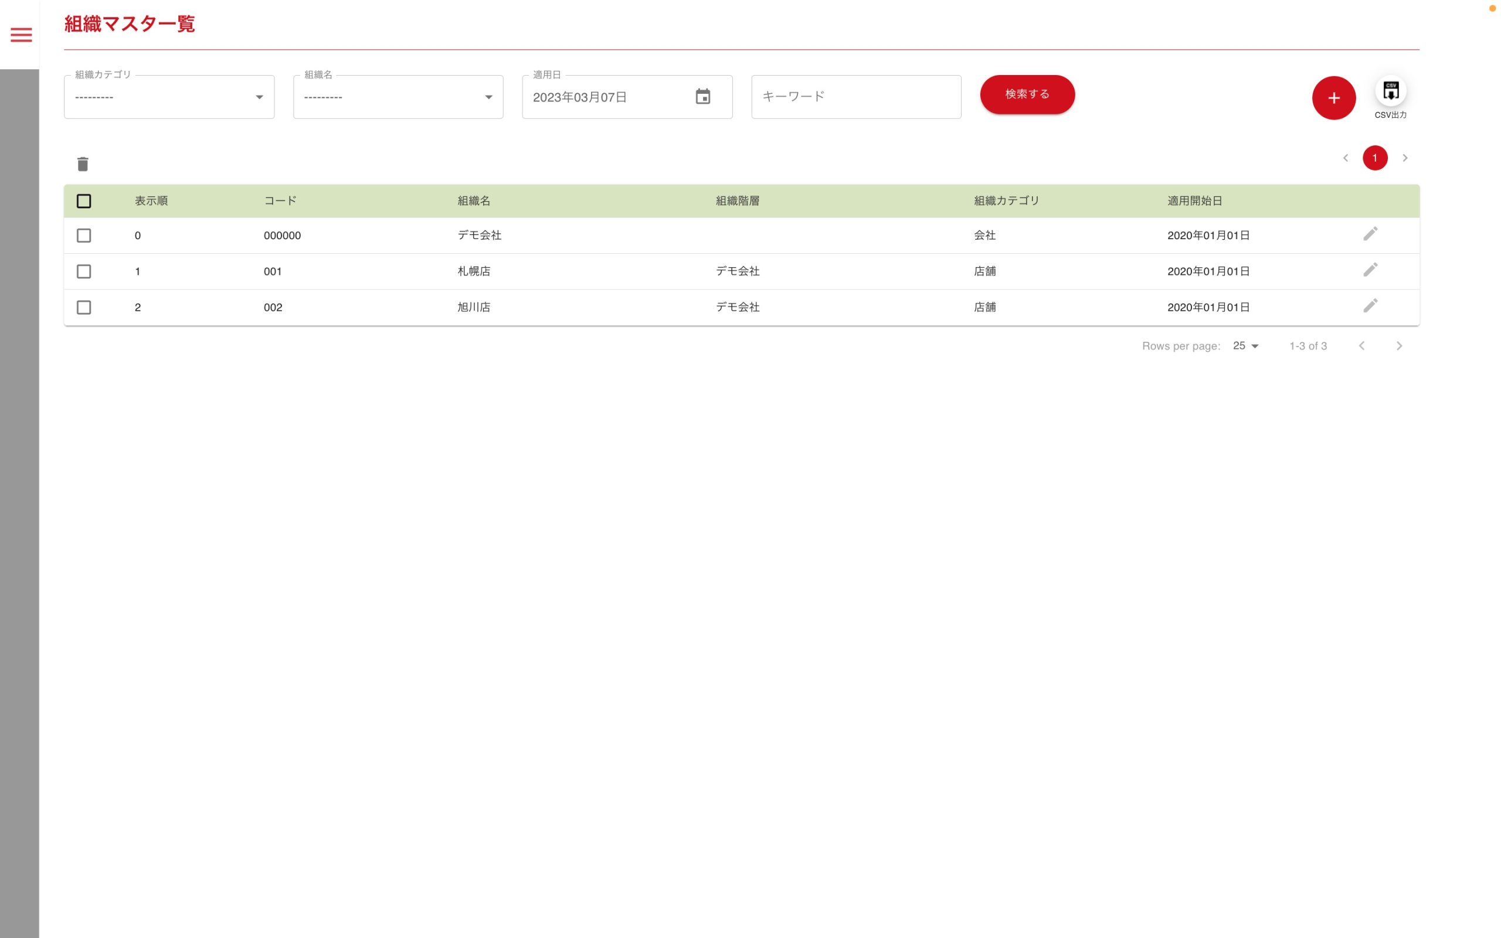
Task: Click the red plus add button
Action: click(x=1333, y=98)
